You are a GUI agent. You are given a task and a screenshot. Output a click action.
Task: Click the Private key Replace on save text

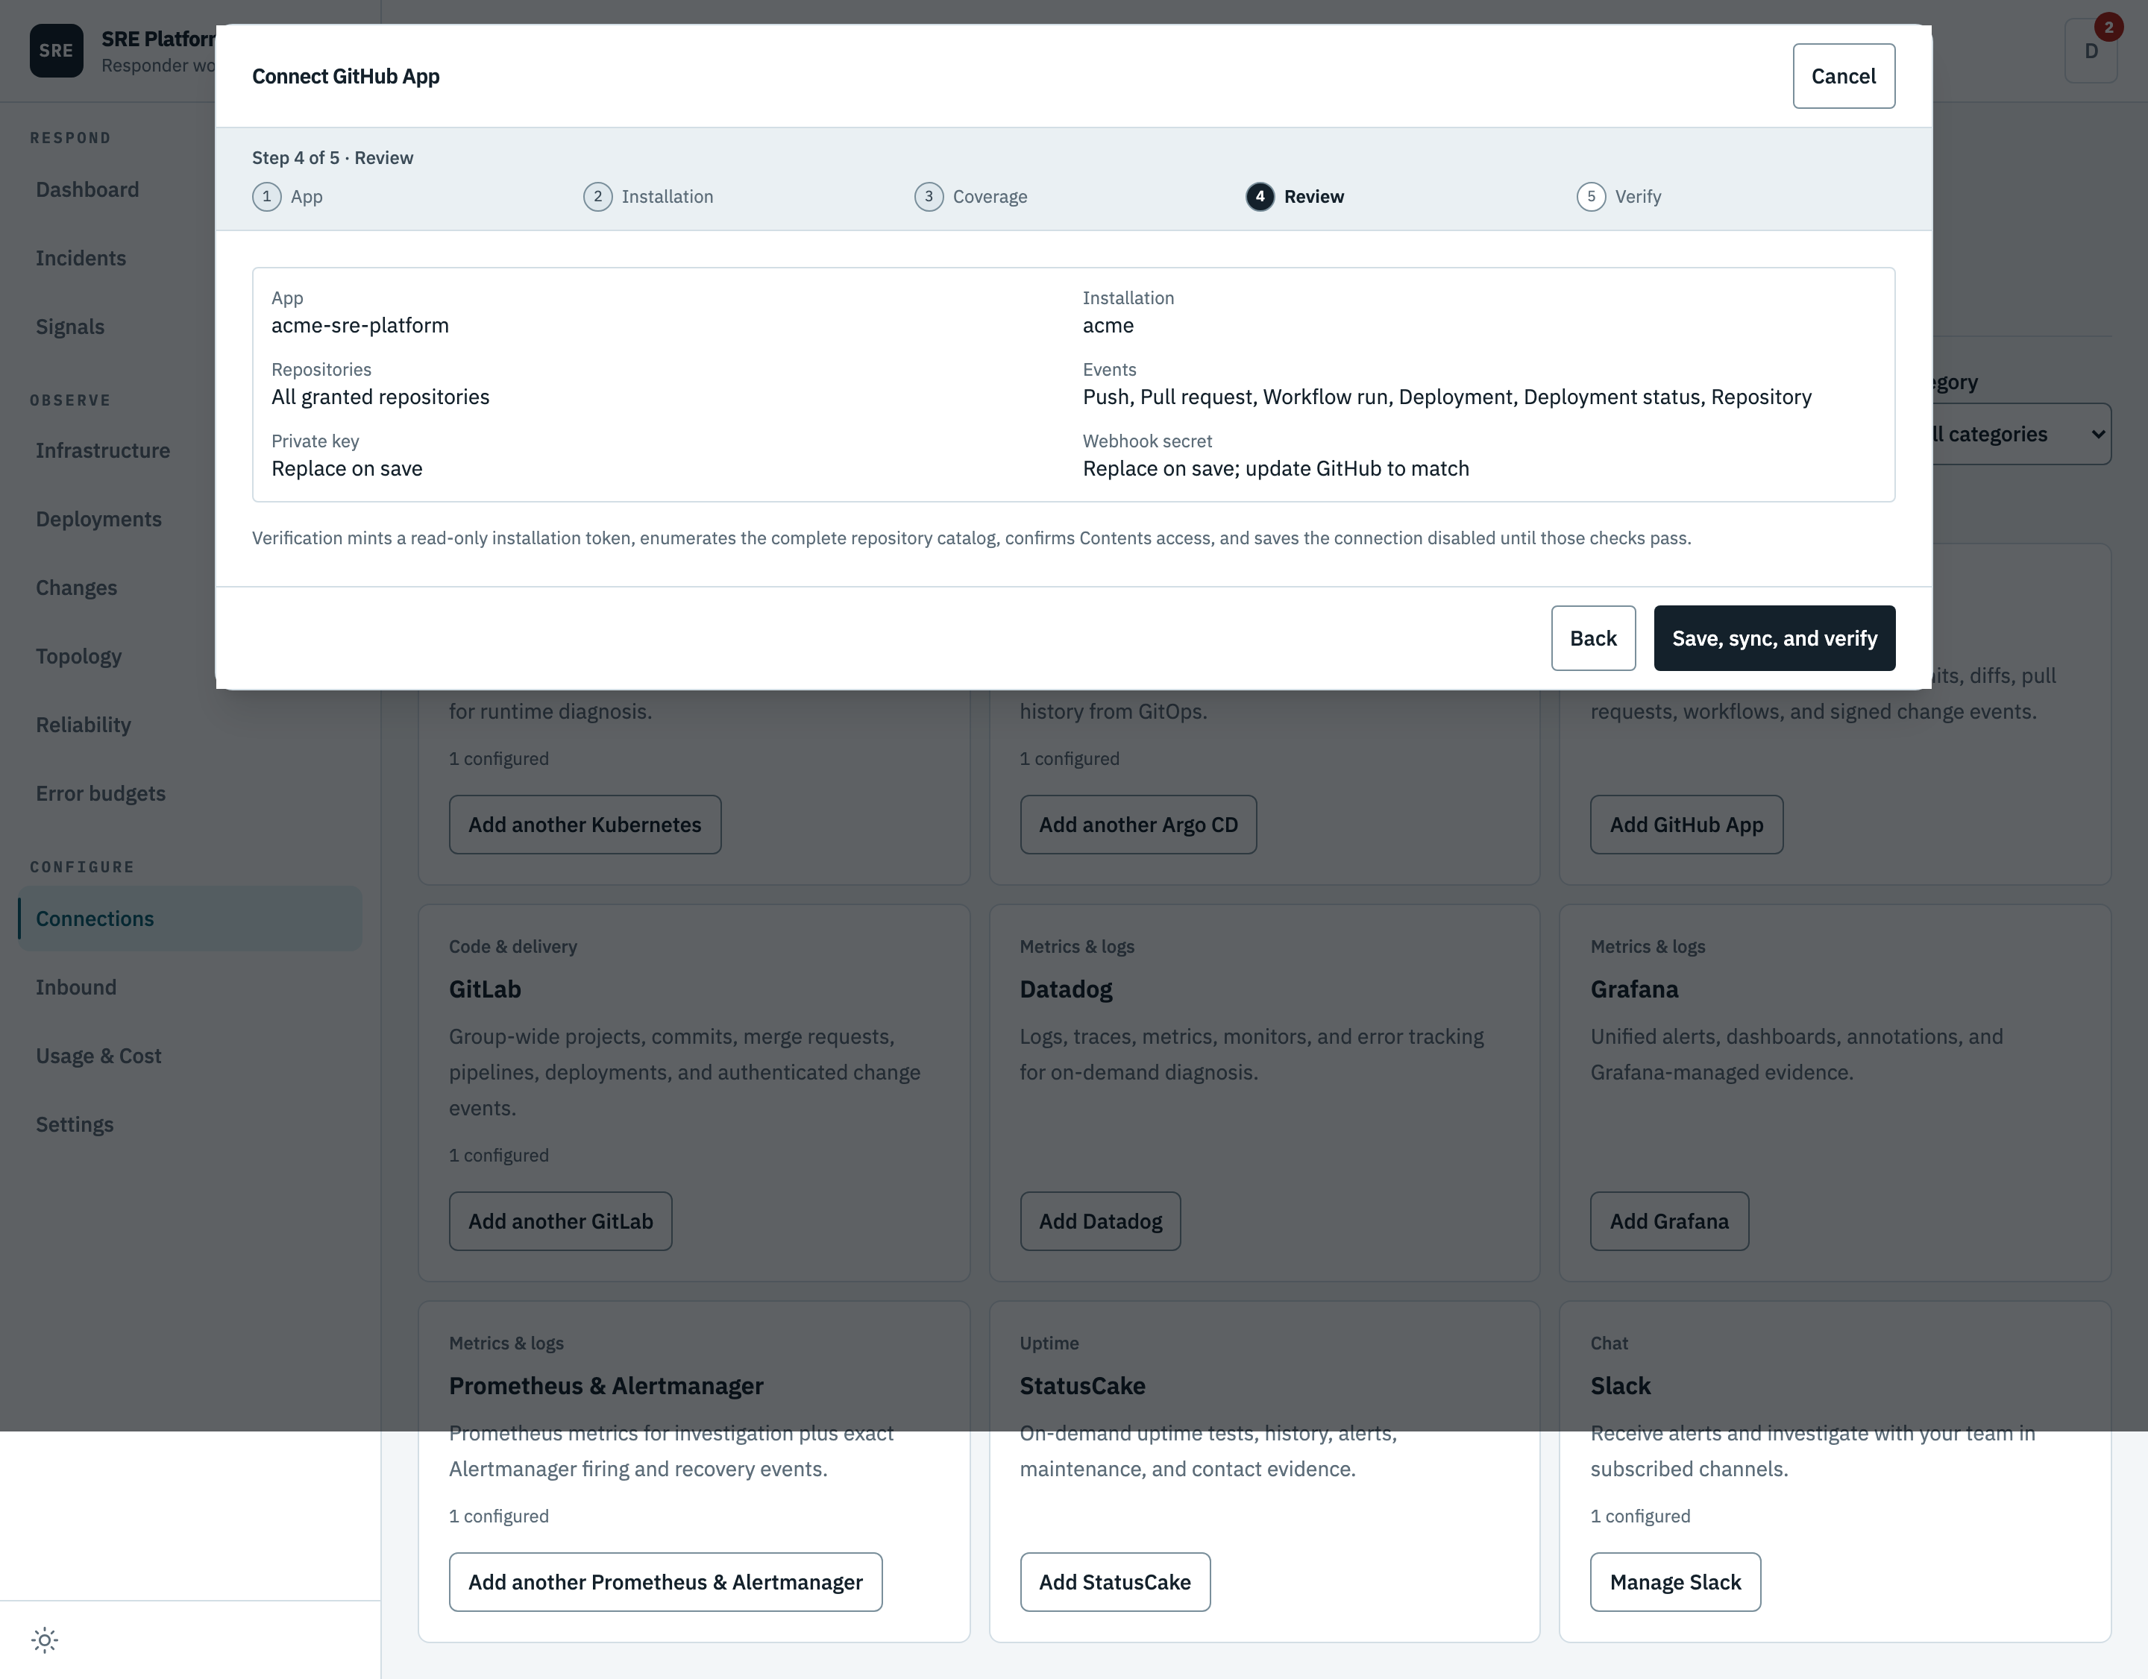[347, 469]
